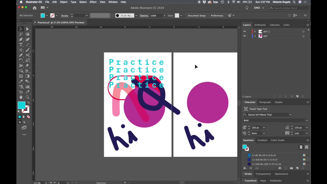Select the Zoom tool magnifier
This screenshot has width=327, height=184.
(x=28, y=97)
